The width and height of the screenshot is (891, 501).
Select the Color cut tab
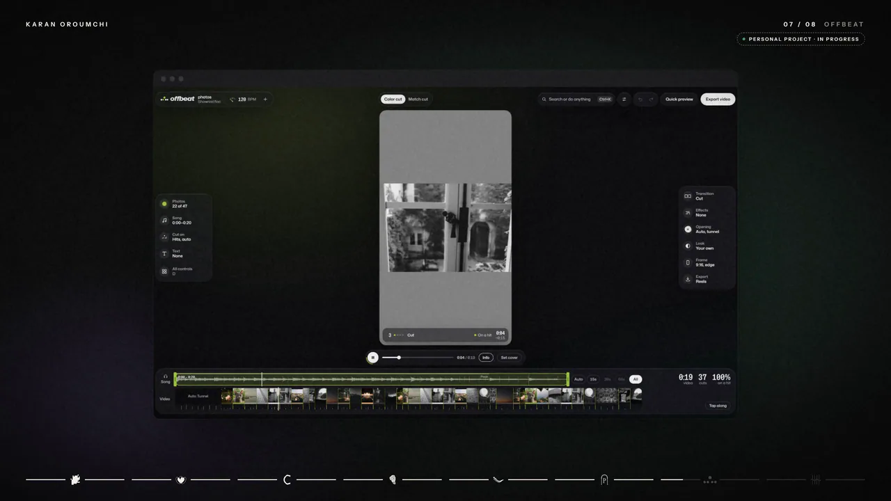coord(393,100)
